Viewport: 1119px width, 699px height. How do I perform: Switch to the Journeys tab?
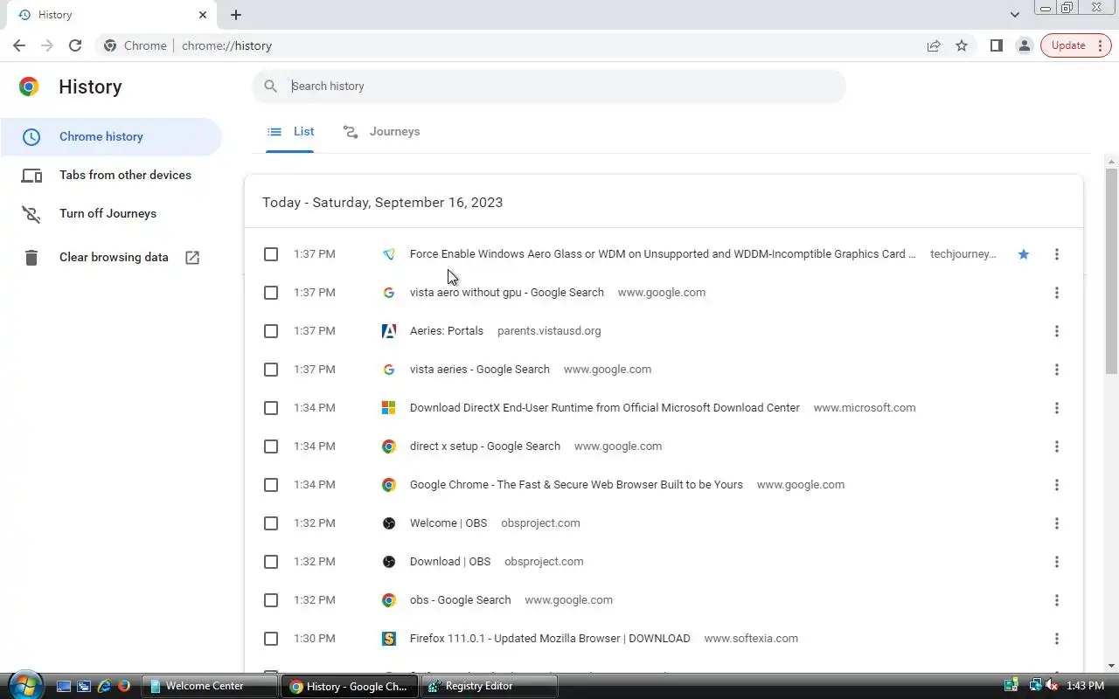point(381,132)
